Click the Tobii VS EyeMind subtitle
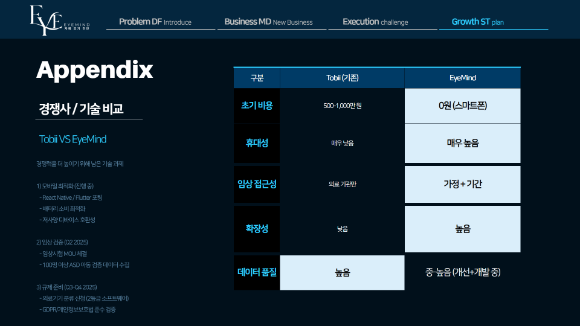Screen dimensions: 580x326 (72, 139)
